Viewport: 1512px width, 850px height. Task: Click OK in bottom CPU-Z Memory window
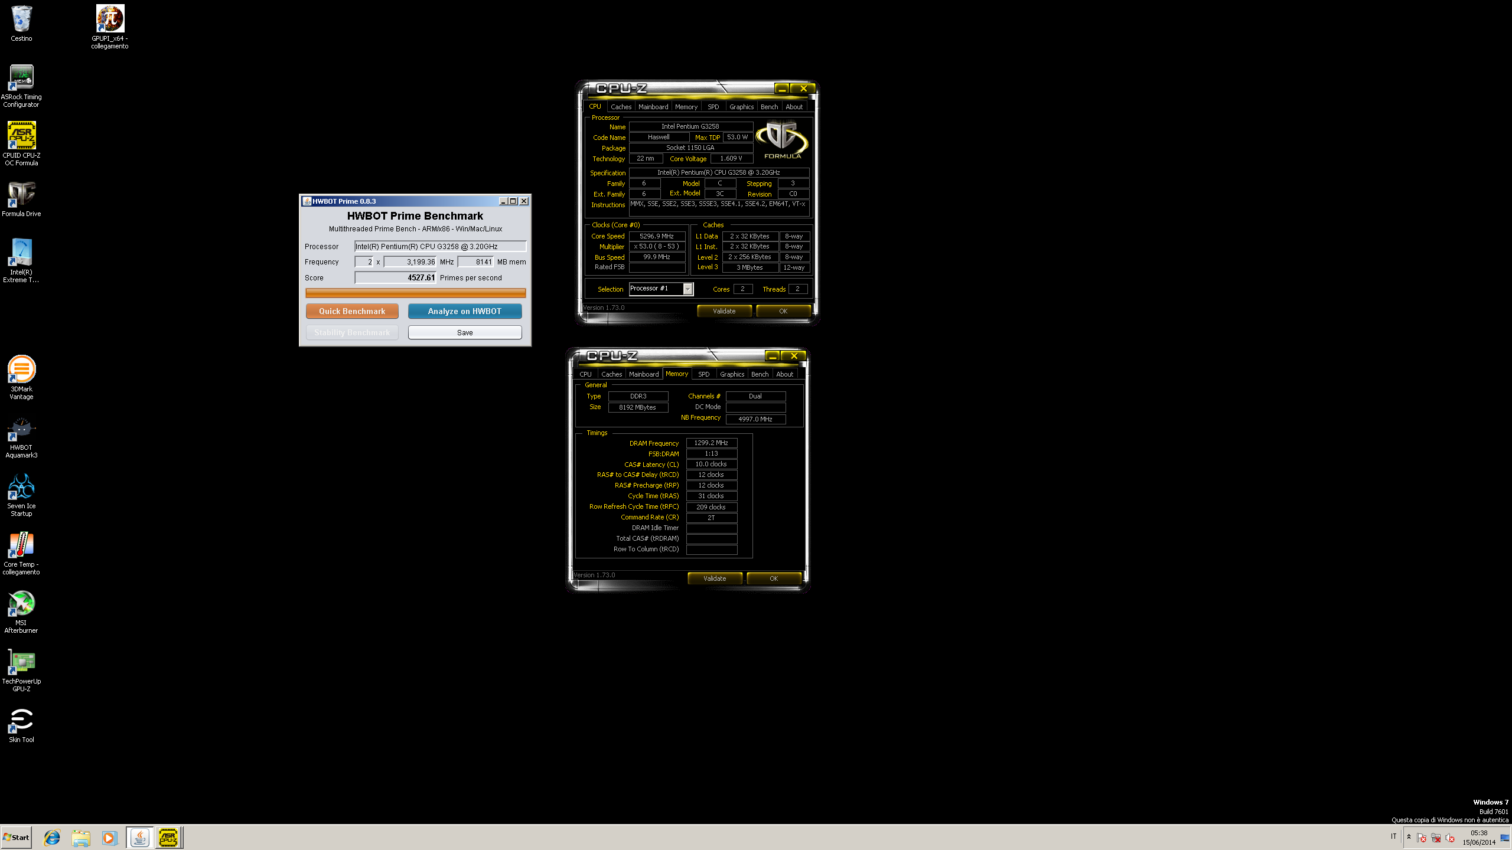click(774, 578)
